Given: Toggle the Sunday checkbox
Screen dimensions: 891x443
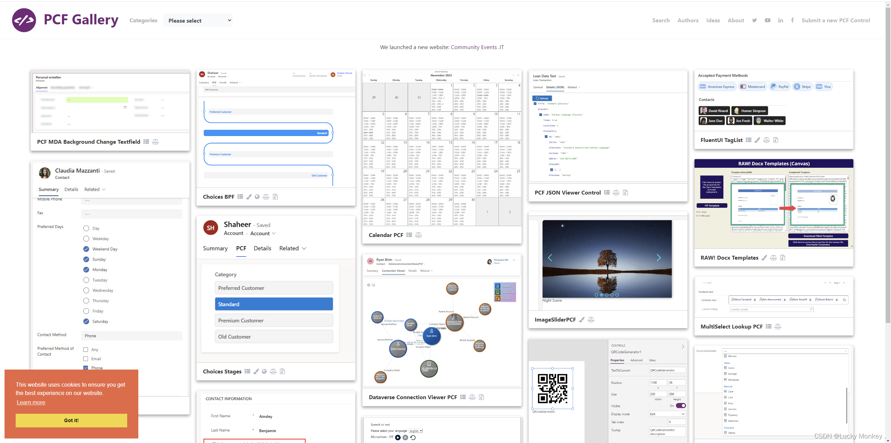Looking at the screenshot, I should pos(86,259).
